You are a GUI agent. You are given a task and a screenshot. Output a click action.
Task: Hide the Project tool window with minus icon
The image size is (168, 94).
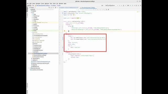(57, 8)
